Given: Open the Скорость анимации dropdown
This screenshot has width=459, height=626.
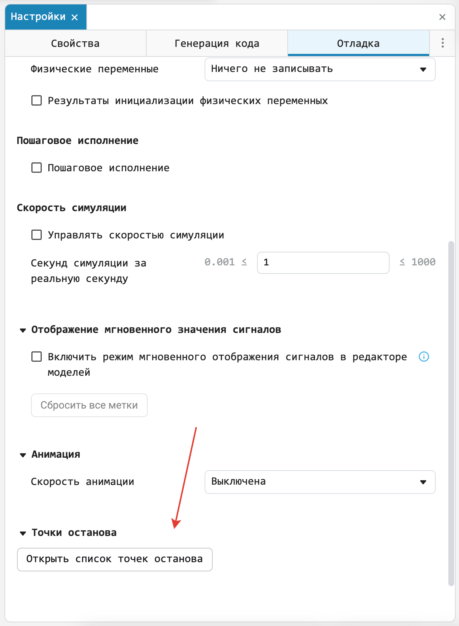Looking at the screenshot, I should click(x=320, y=482).
